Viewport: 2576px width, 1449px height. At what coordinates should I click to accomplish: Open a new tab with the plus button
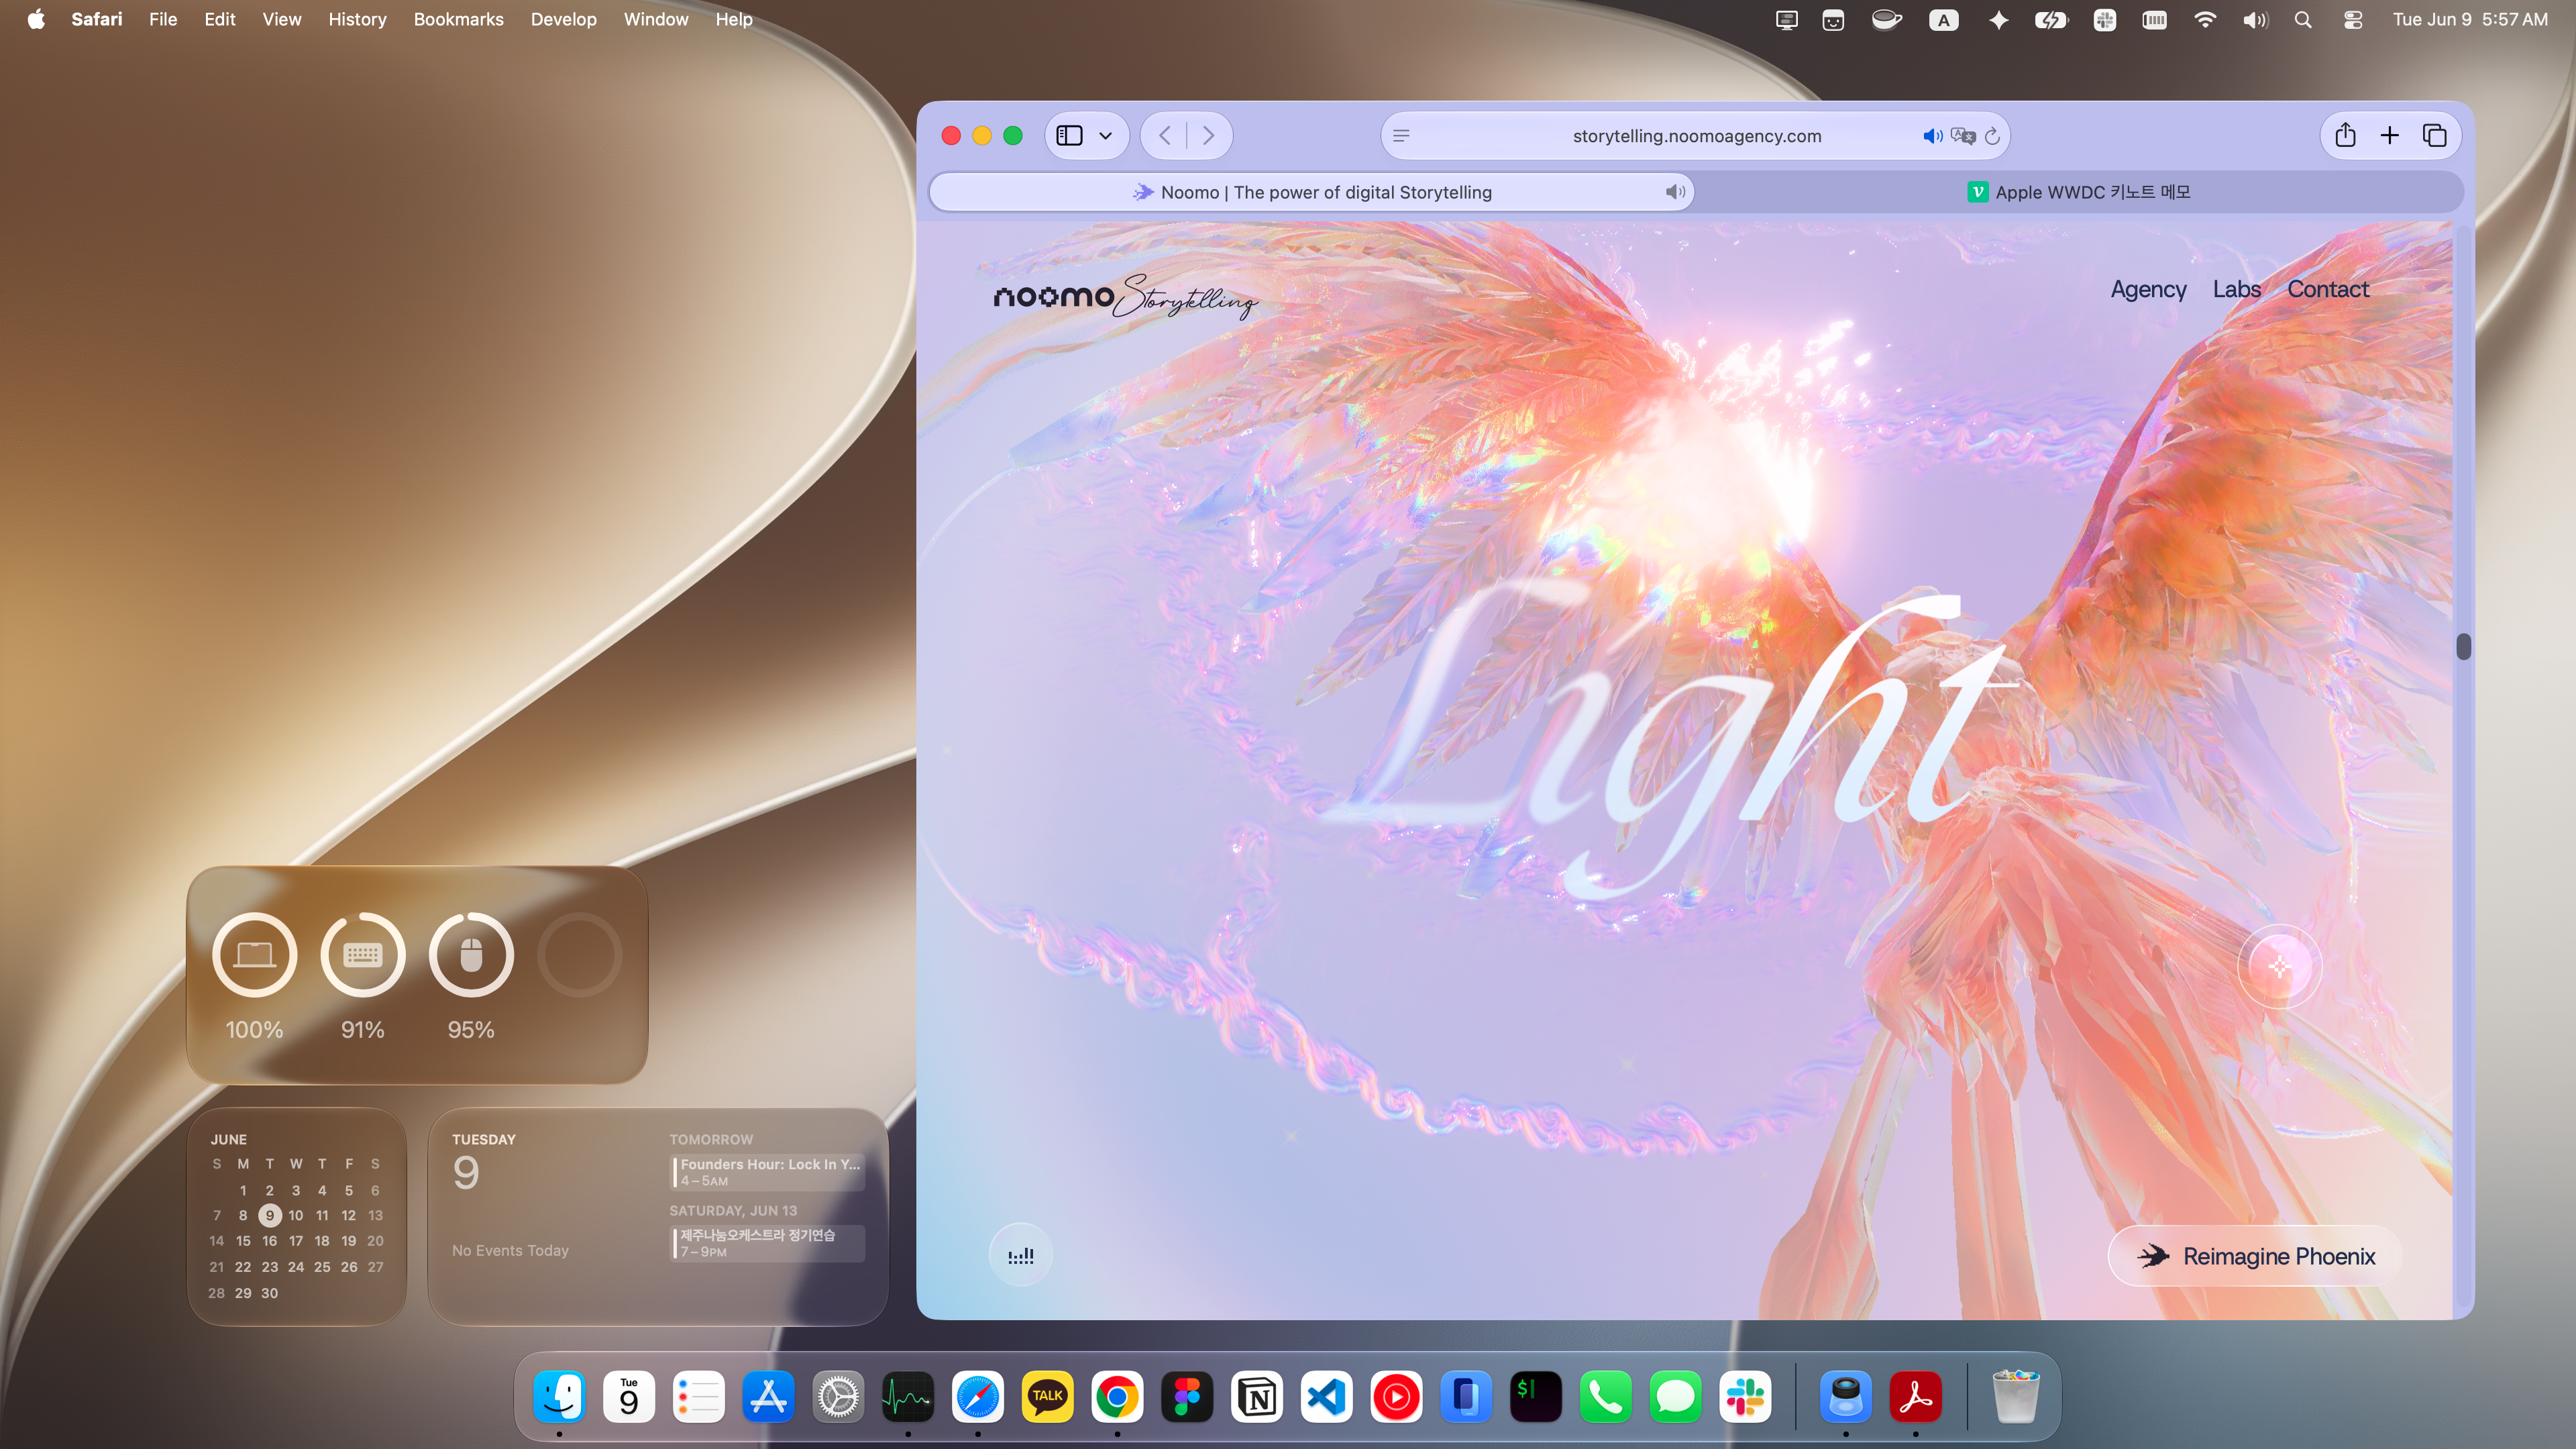(2389, 135)
